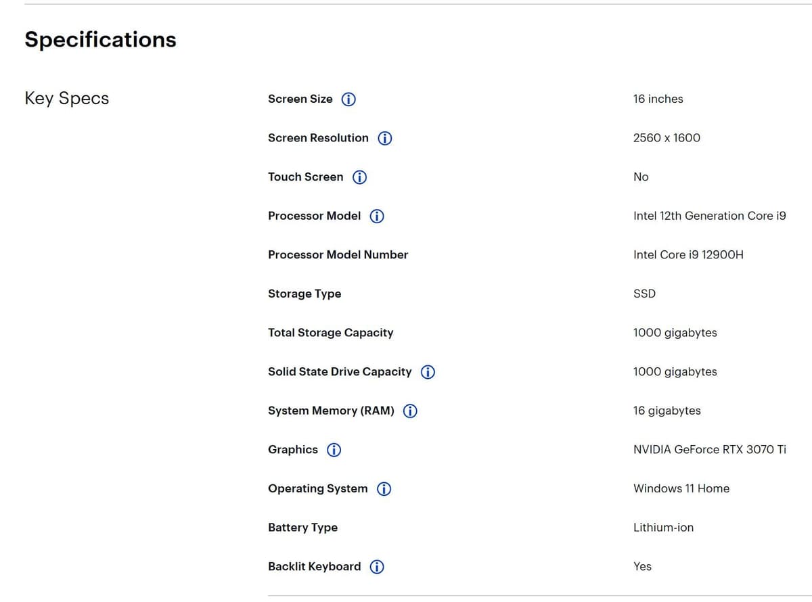Click the Specifications heading
The width and height of the screenshot is (812, 602).
click(100, 39)
